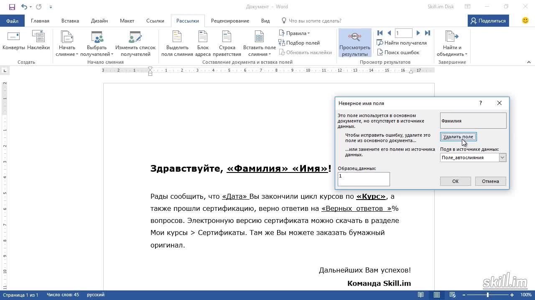
Task: Click the русский language indicator
Action: tap(96, 295)
